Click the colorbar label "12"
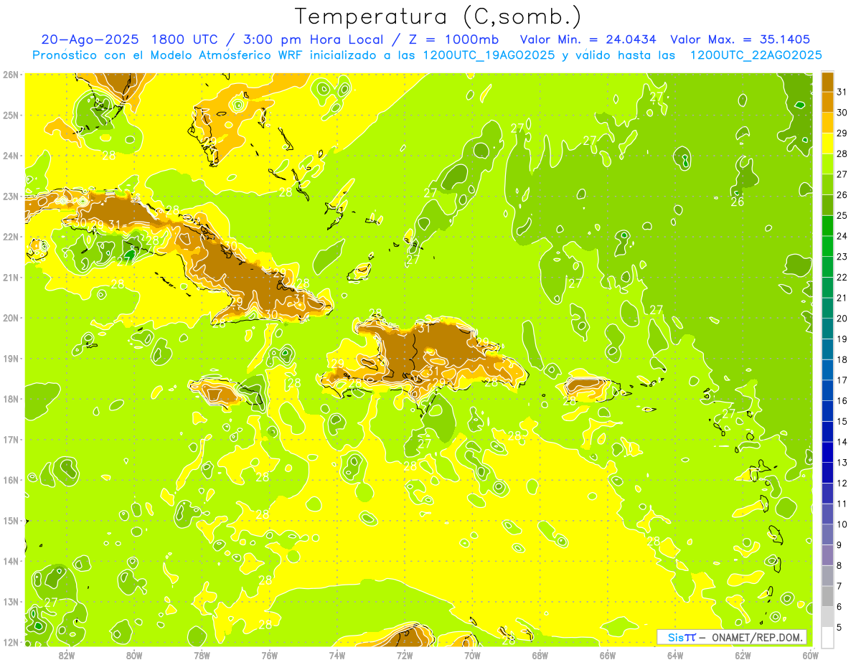Image resolution: width=861 pixels, height=665 pixels. [x=842, y=483]
